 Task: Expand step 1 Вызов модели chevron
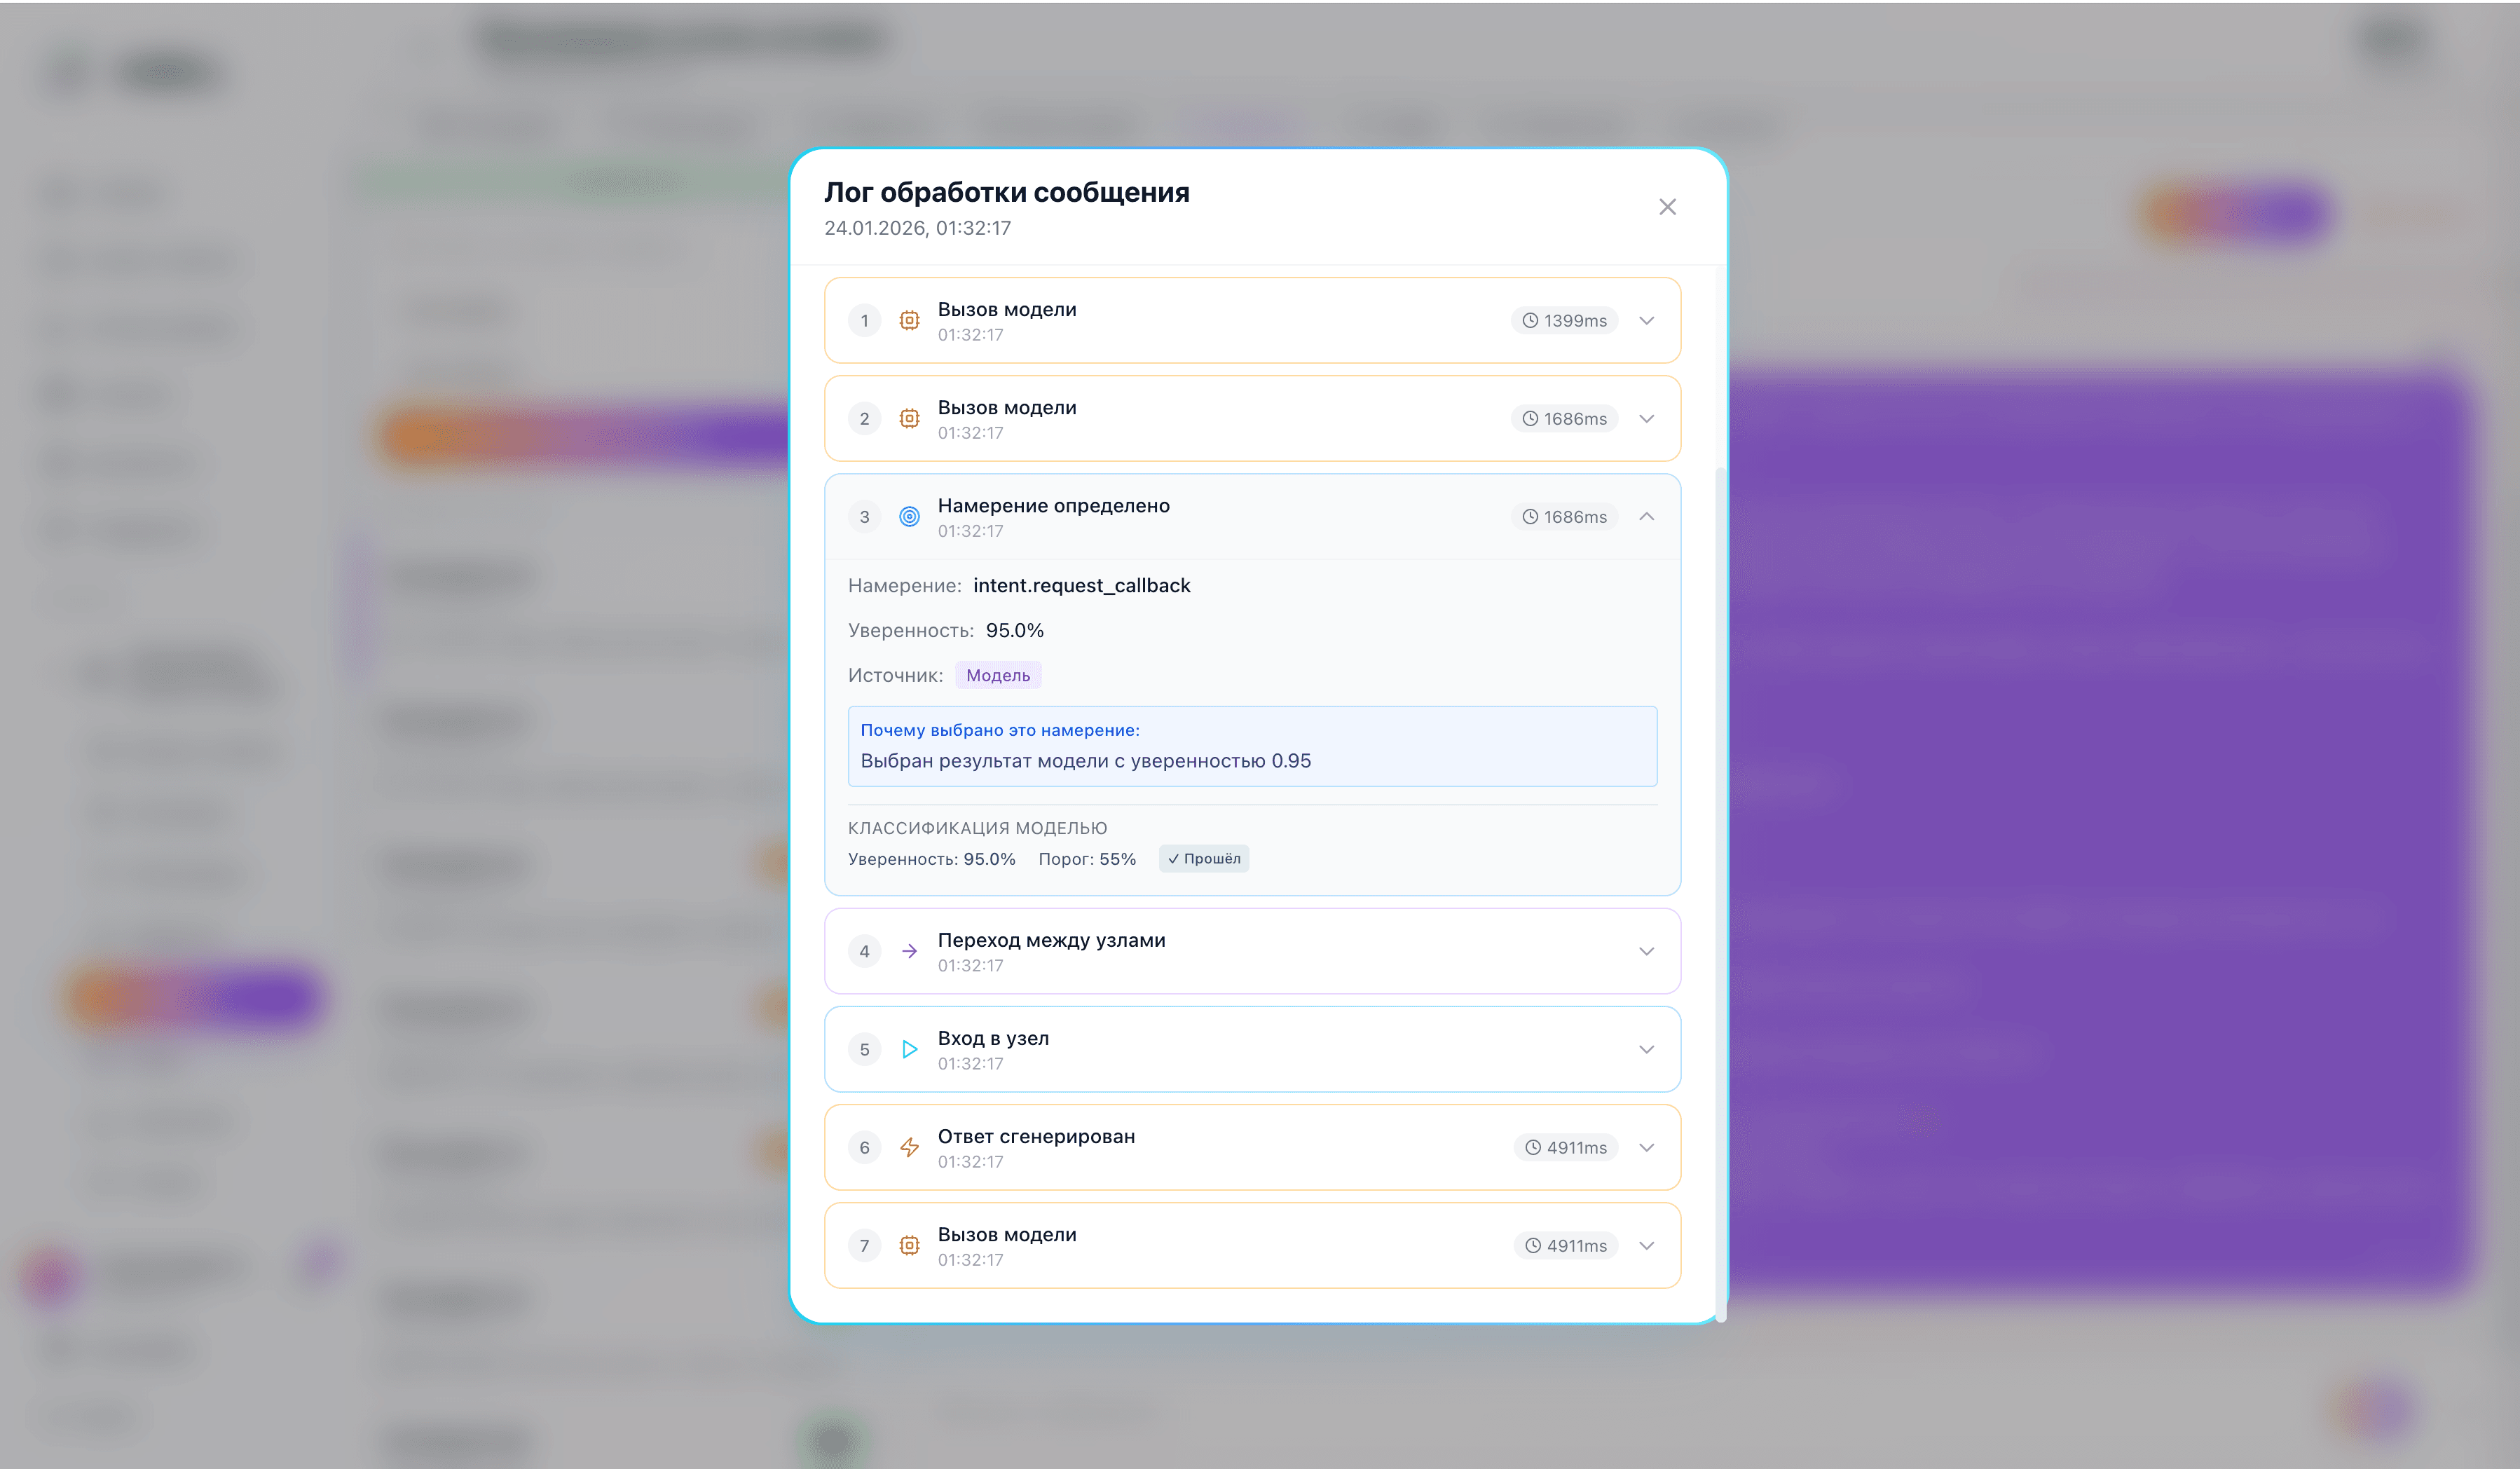coord(1646,320)
